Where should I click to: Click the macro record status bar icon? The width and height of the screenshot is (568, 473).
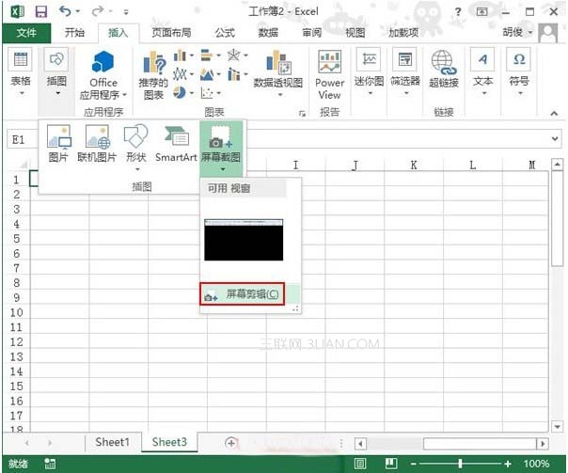pyautogui.click(x=50, y=464)
